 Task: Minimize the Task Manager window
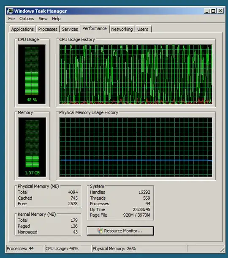pos(207,11)
